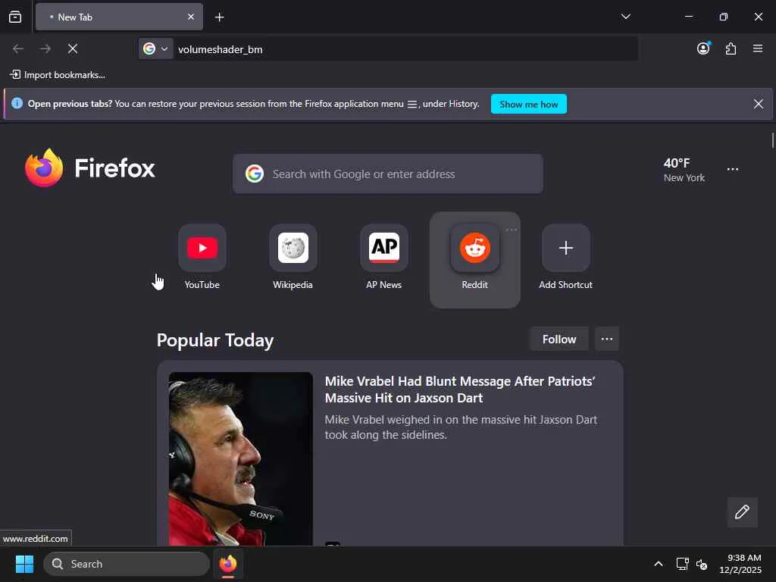Screen dimensions: 776x582
Task: Click the article summary about Jaxson Dart
Action: 461,427
